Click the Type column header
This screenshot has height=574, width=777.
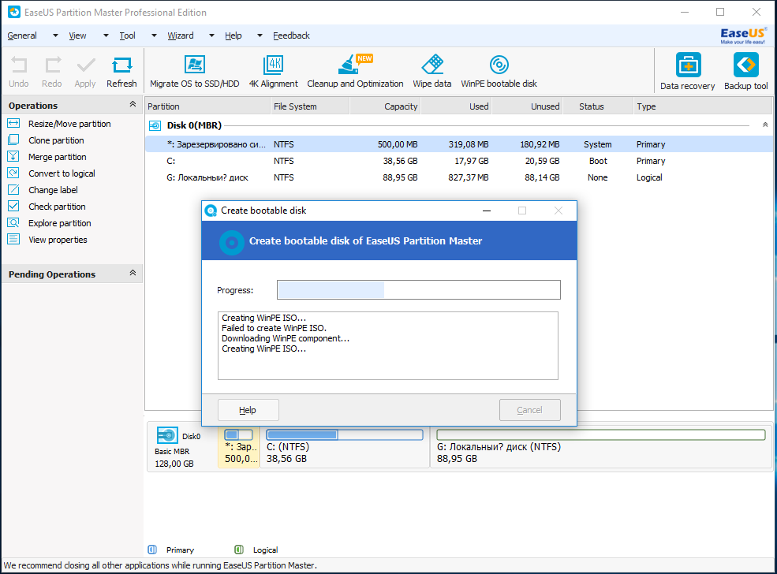pos(703,106)
